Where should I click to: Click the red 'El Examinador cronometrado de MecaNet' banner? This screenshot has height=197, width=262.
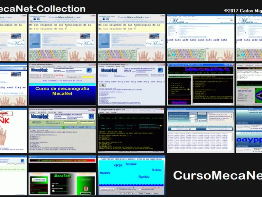62,160
